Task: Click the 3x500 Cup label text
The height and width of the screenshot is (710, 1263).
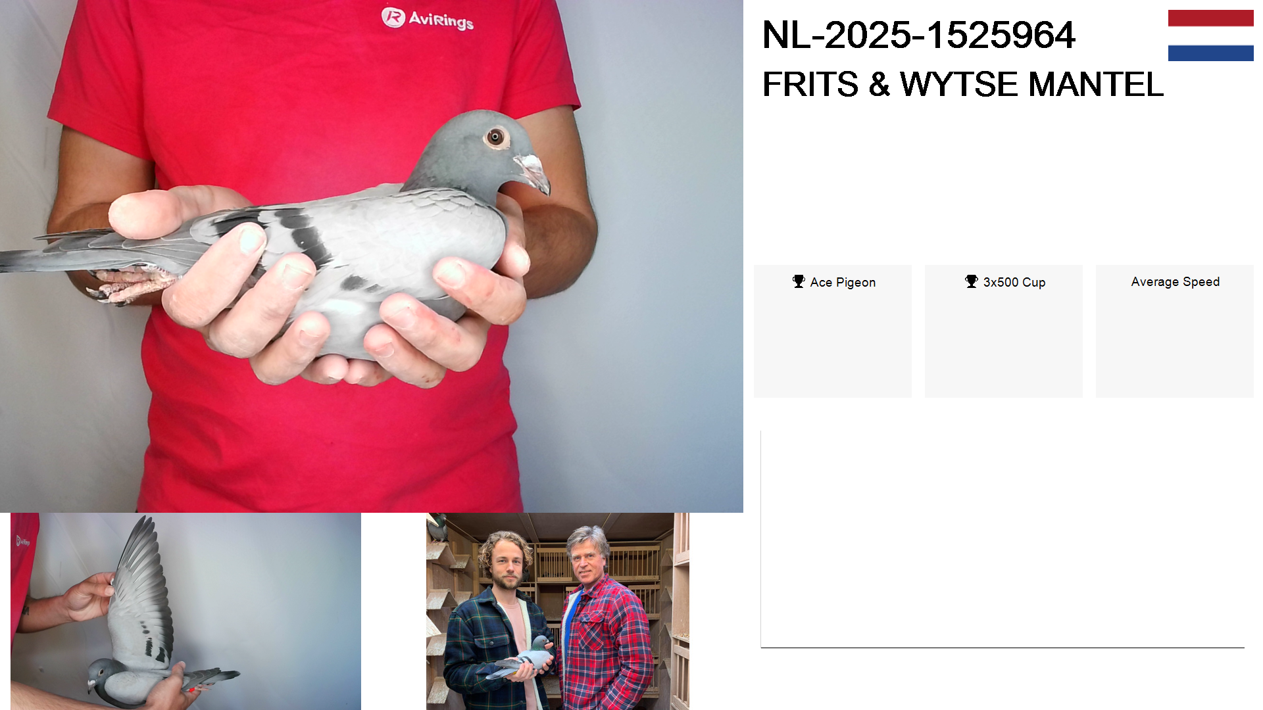Action: click(x=1014, y=282)
